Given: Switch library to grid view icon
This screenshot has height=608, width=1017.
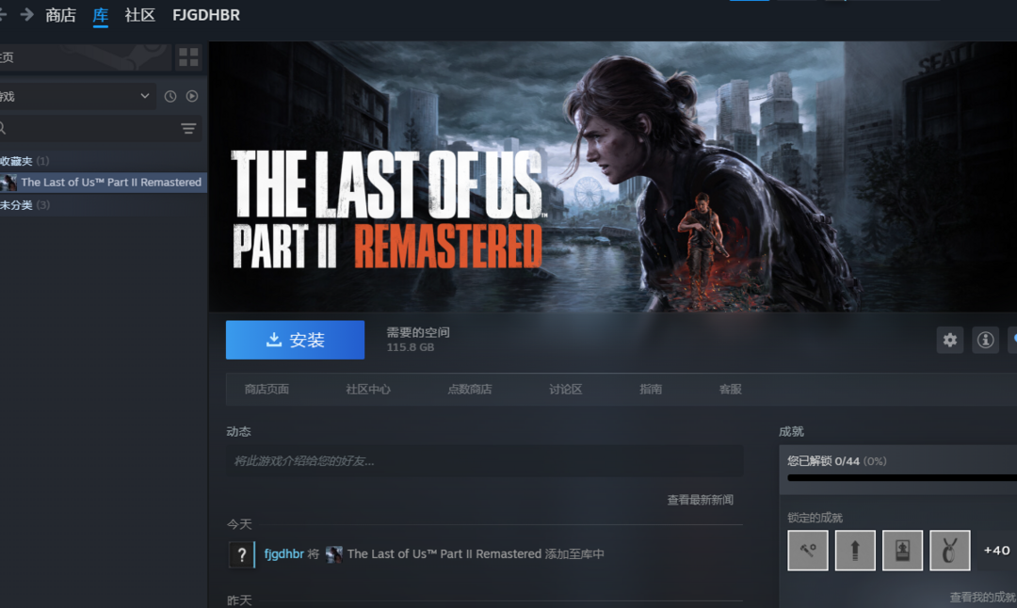Looking at the screenshot, I should pyautogui.click(x=188, y=57).
